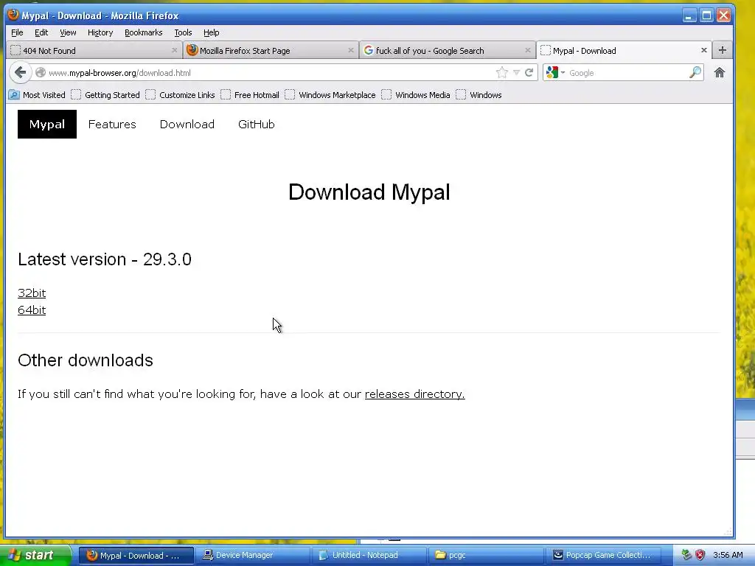
Task: Go to the home page icon
Action: pyautogui.click(x=720, y=73)
